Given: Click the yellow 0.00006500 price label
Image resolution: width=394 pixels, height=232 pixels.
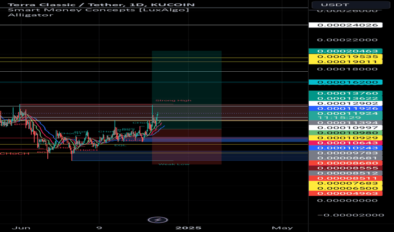Looking at the screenshot, I should click(345, 189).
